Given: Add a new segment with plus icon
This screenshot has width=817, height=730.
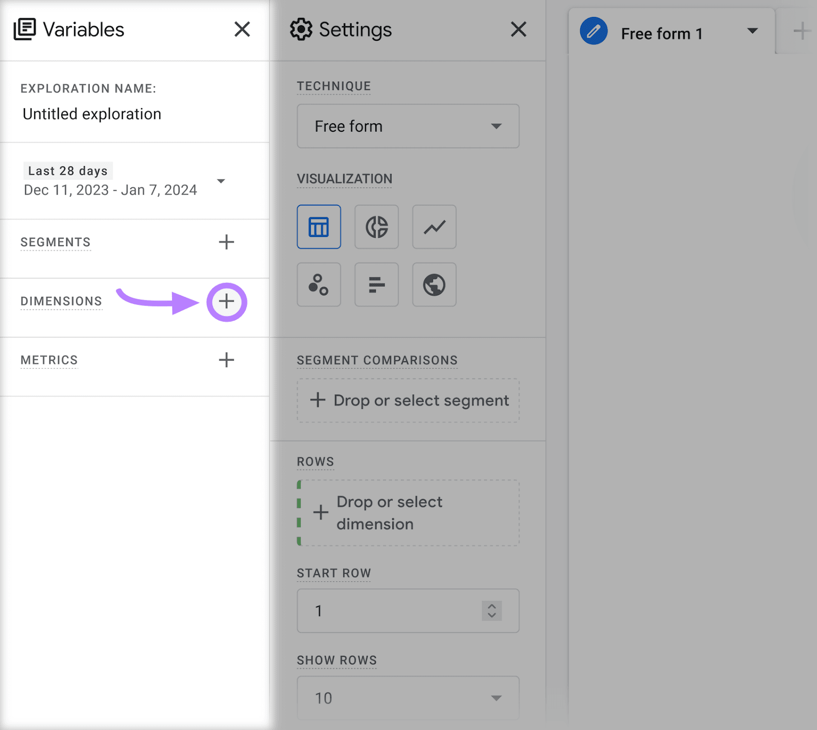Looking at the screenshot, I should click(226, 242).
